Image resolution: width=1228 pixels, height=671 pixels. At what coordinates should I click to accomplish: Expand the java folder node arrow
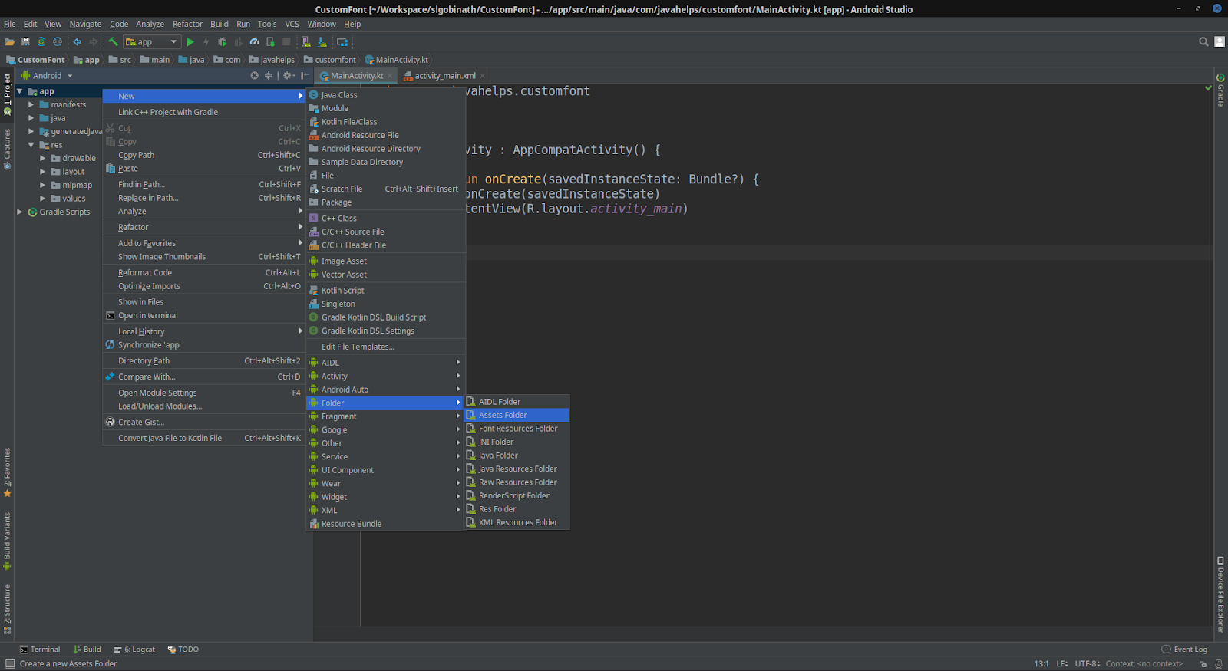31,118
